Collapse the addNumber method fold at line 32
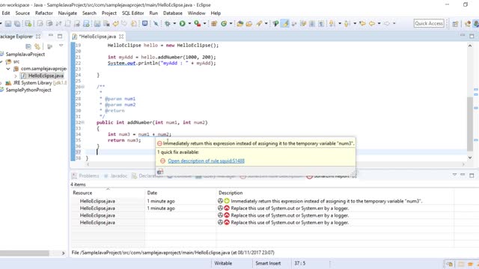The image size is (479, 269). pyautogui.click(x=82, y=123)
